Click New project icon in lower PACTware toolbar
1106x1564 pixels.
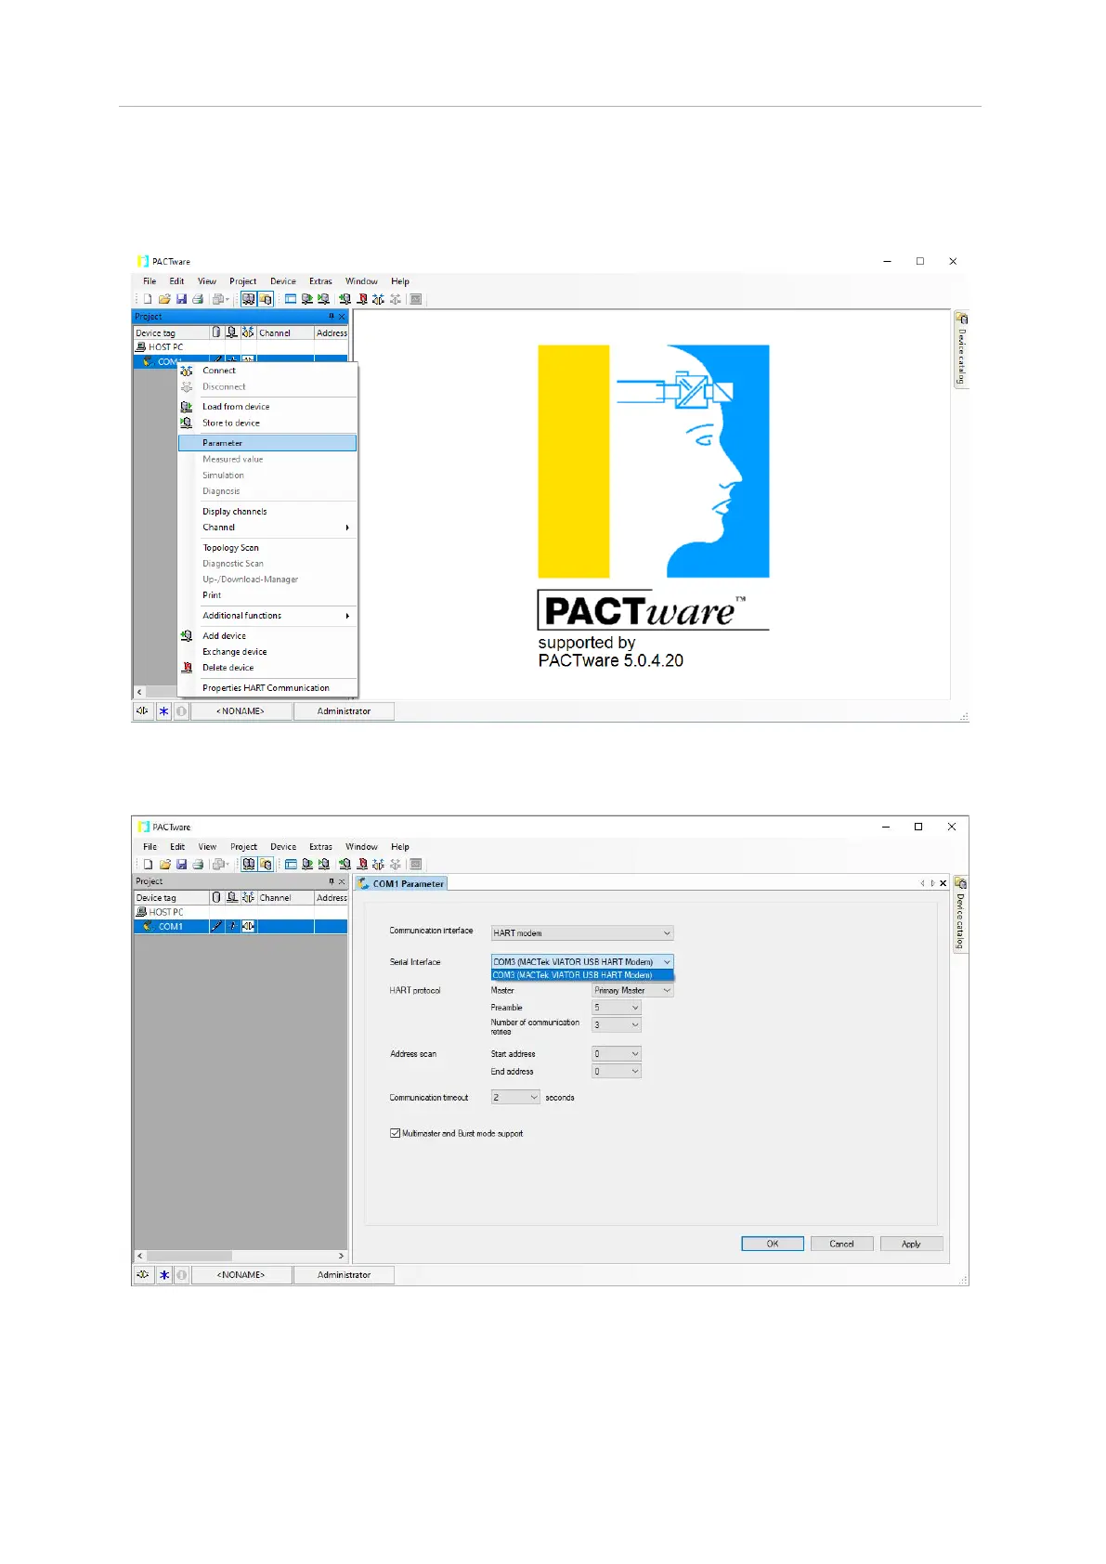[148, 864]
